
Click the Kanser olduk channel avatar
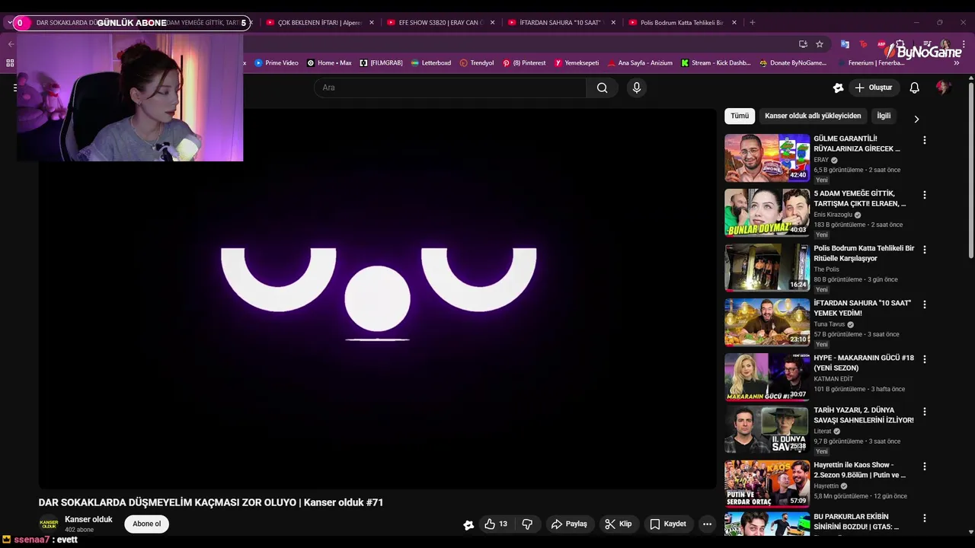pyautogui.click(x=49, y=524)
